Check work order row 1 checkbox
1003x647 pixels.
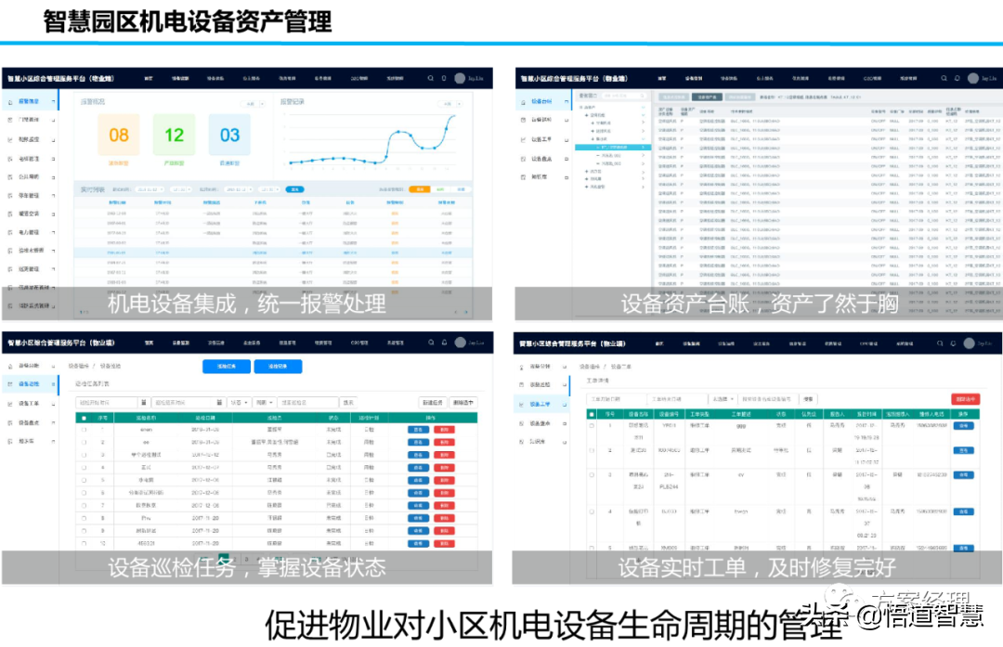coord(591,425)
